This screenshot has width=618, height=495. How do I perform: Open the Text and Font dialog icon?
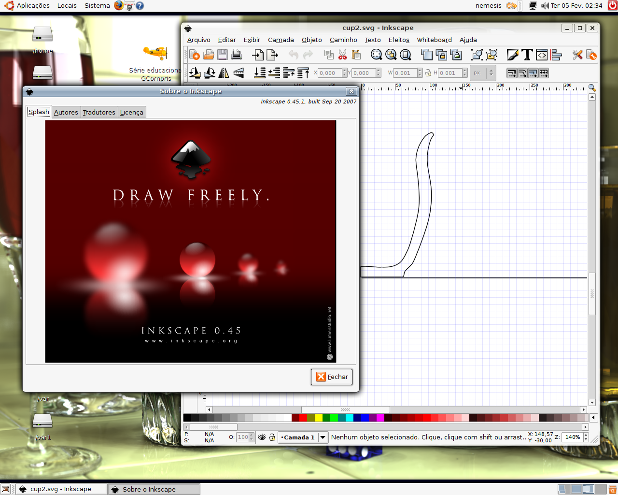tap(527, 55)
